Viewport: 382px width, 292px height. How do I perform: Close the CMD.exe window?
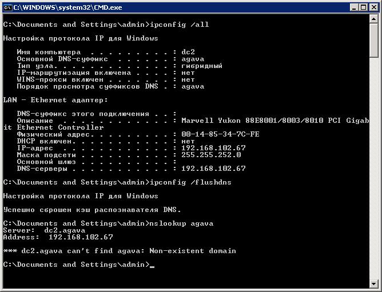click(x=373, y=7)
